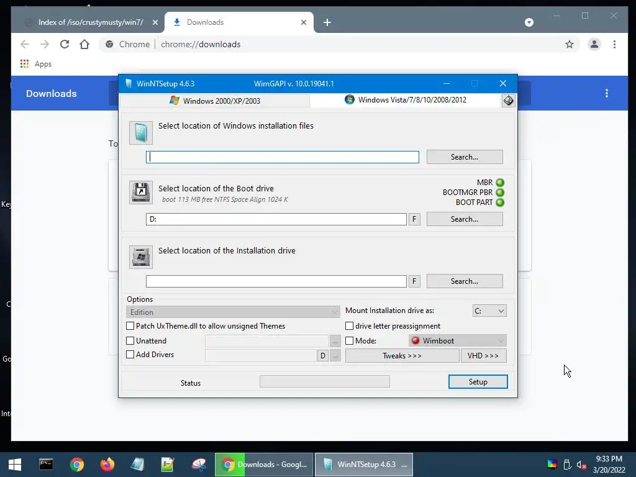Open Downloads page three-dot menu

(607, 93)
